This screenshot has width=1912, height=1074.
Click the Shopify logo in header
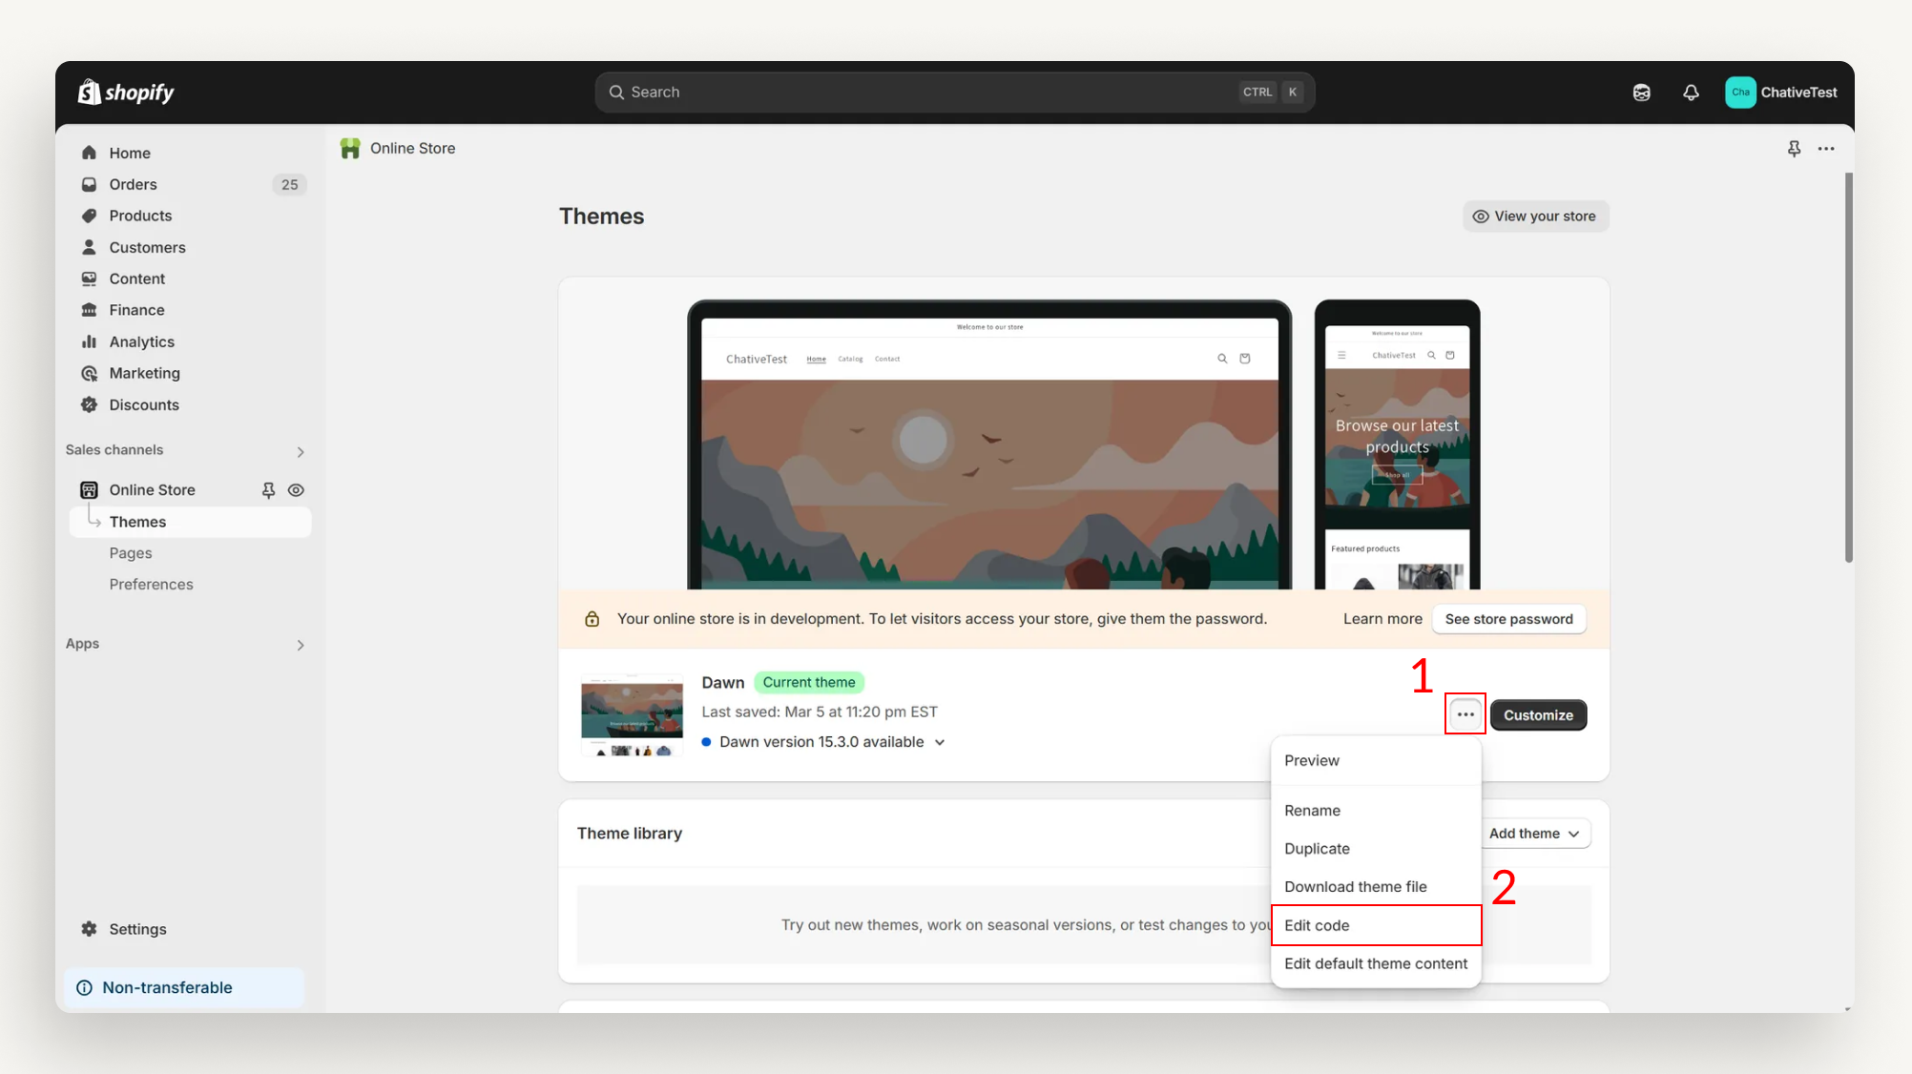pos(126,93)
